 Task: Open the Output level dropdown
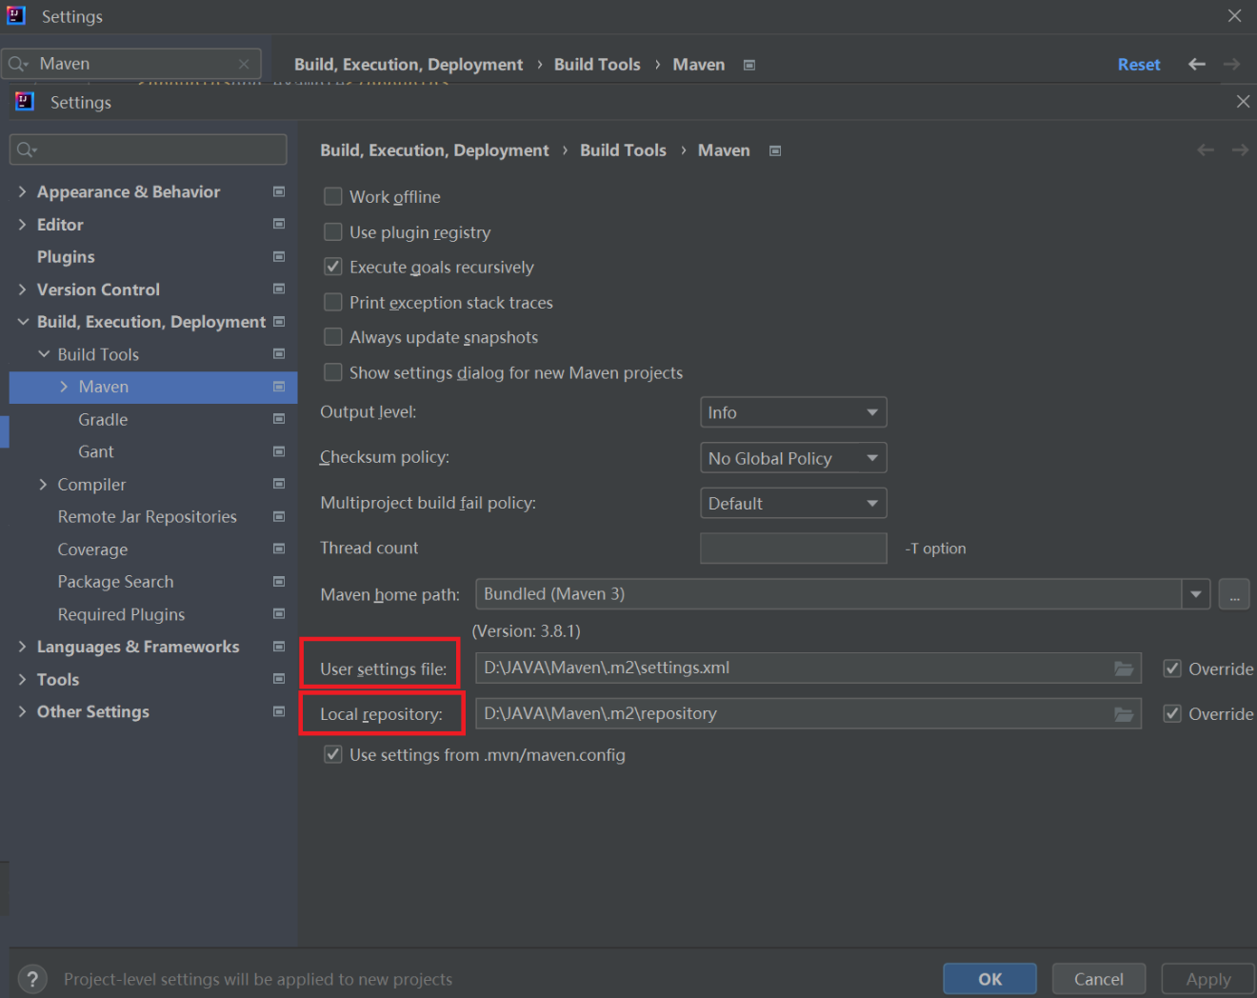[793, 412]
